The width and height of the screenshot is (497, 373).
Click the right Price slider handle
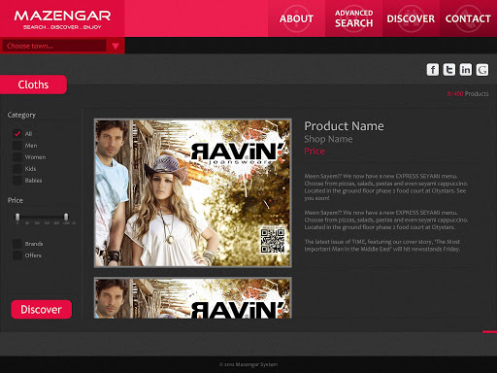click(66, 217)
